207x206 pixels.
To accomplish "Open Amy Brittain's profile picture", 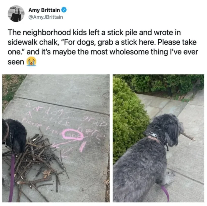I will [x=16, y=14].
